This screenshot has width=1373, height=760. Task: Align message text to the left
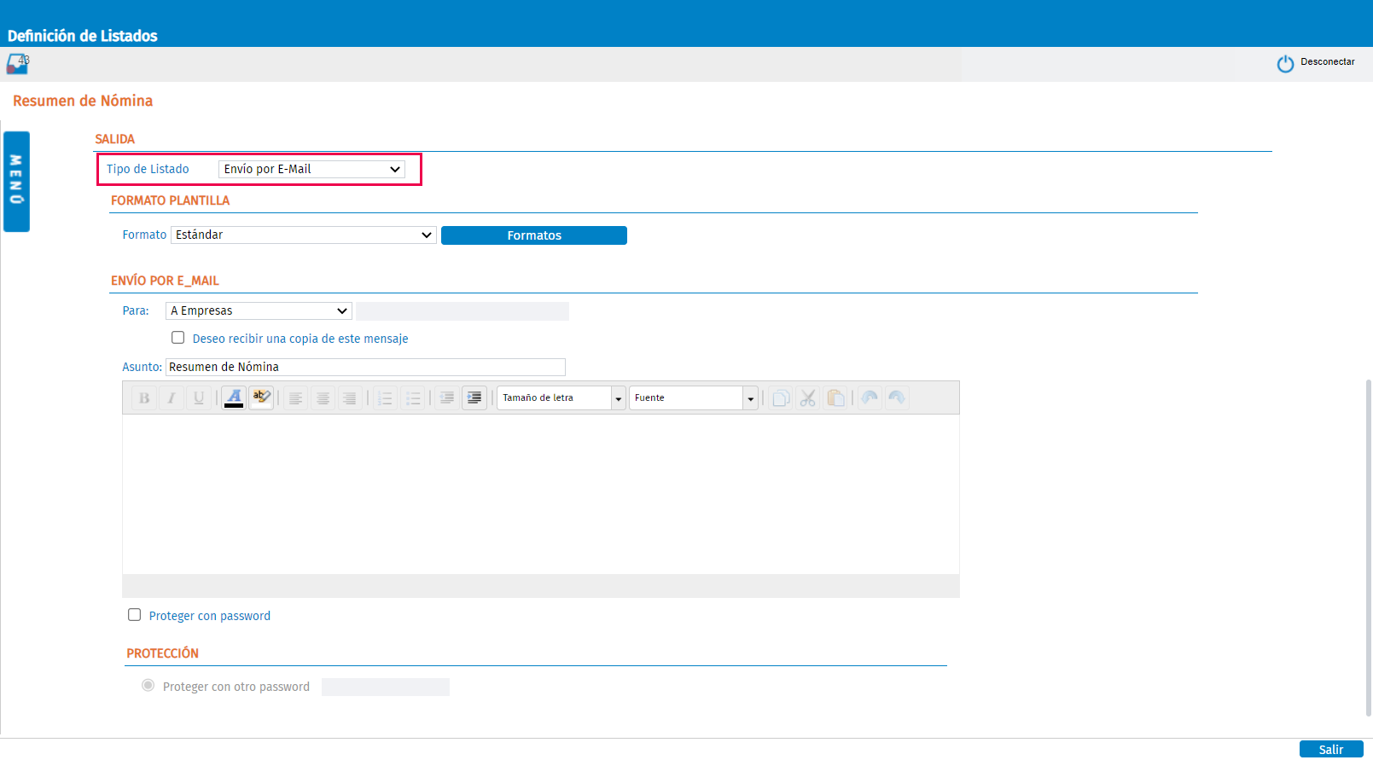click(295, 397)
